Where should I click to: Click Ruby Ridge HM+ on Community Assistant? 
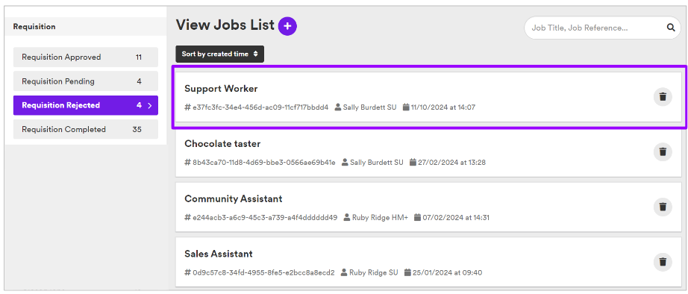pos(376,217)
